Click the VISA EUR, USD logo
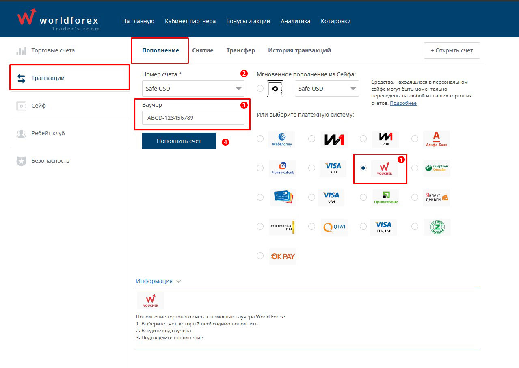Viewport: 519px width, 368px height. [x=384, y=227]
